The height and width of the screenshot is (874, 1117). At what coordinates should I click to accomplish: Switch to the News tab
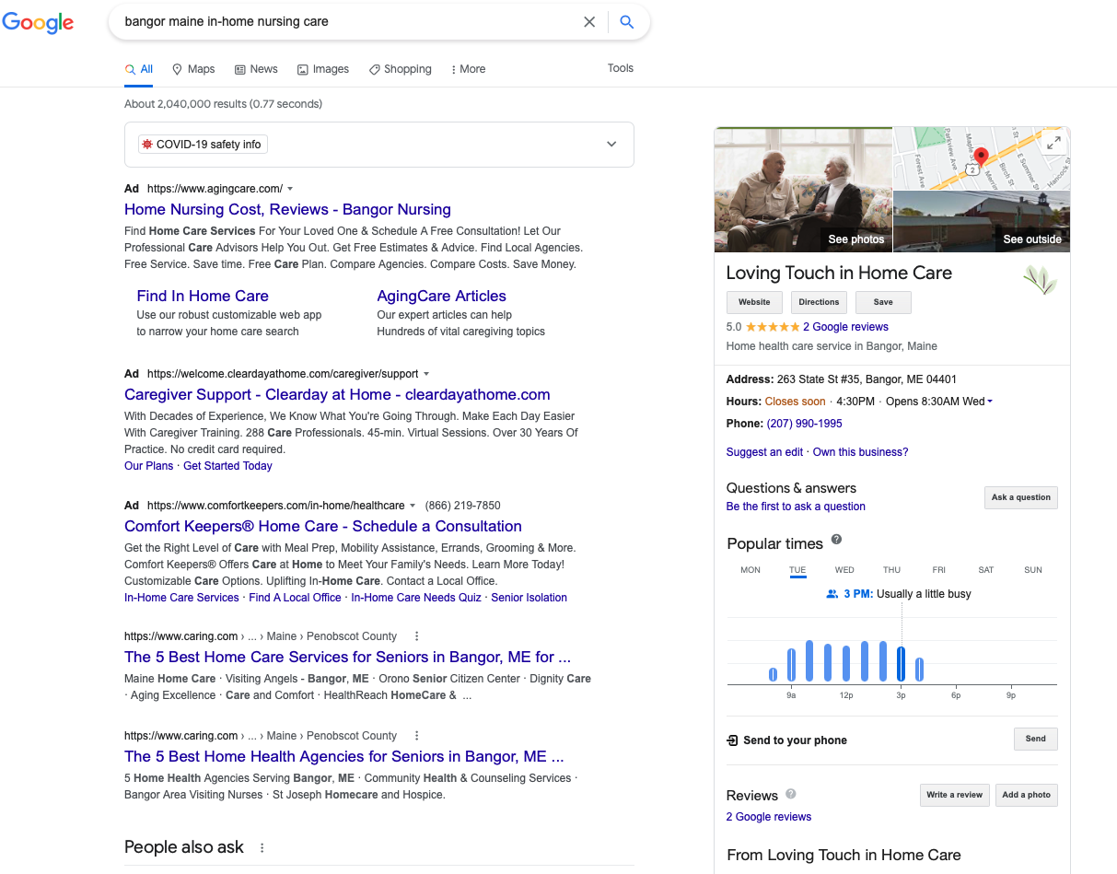click(256, 69)
